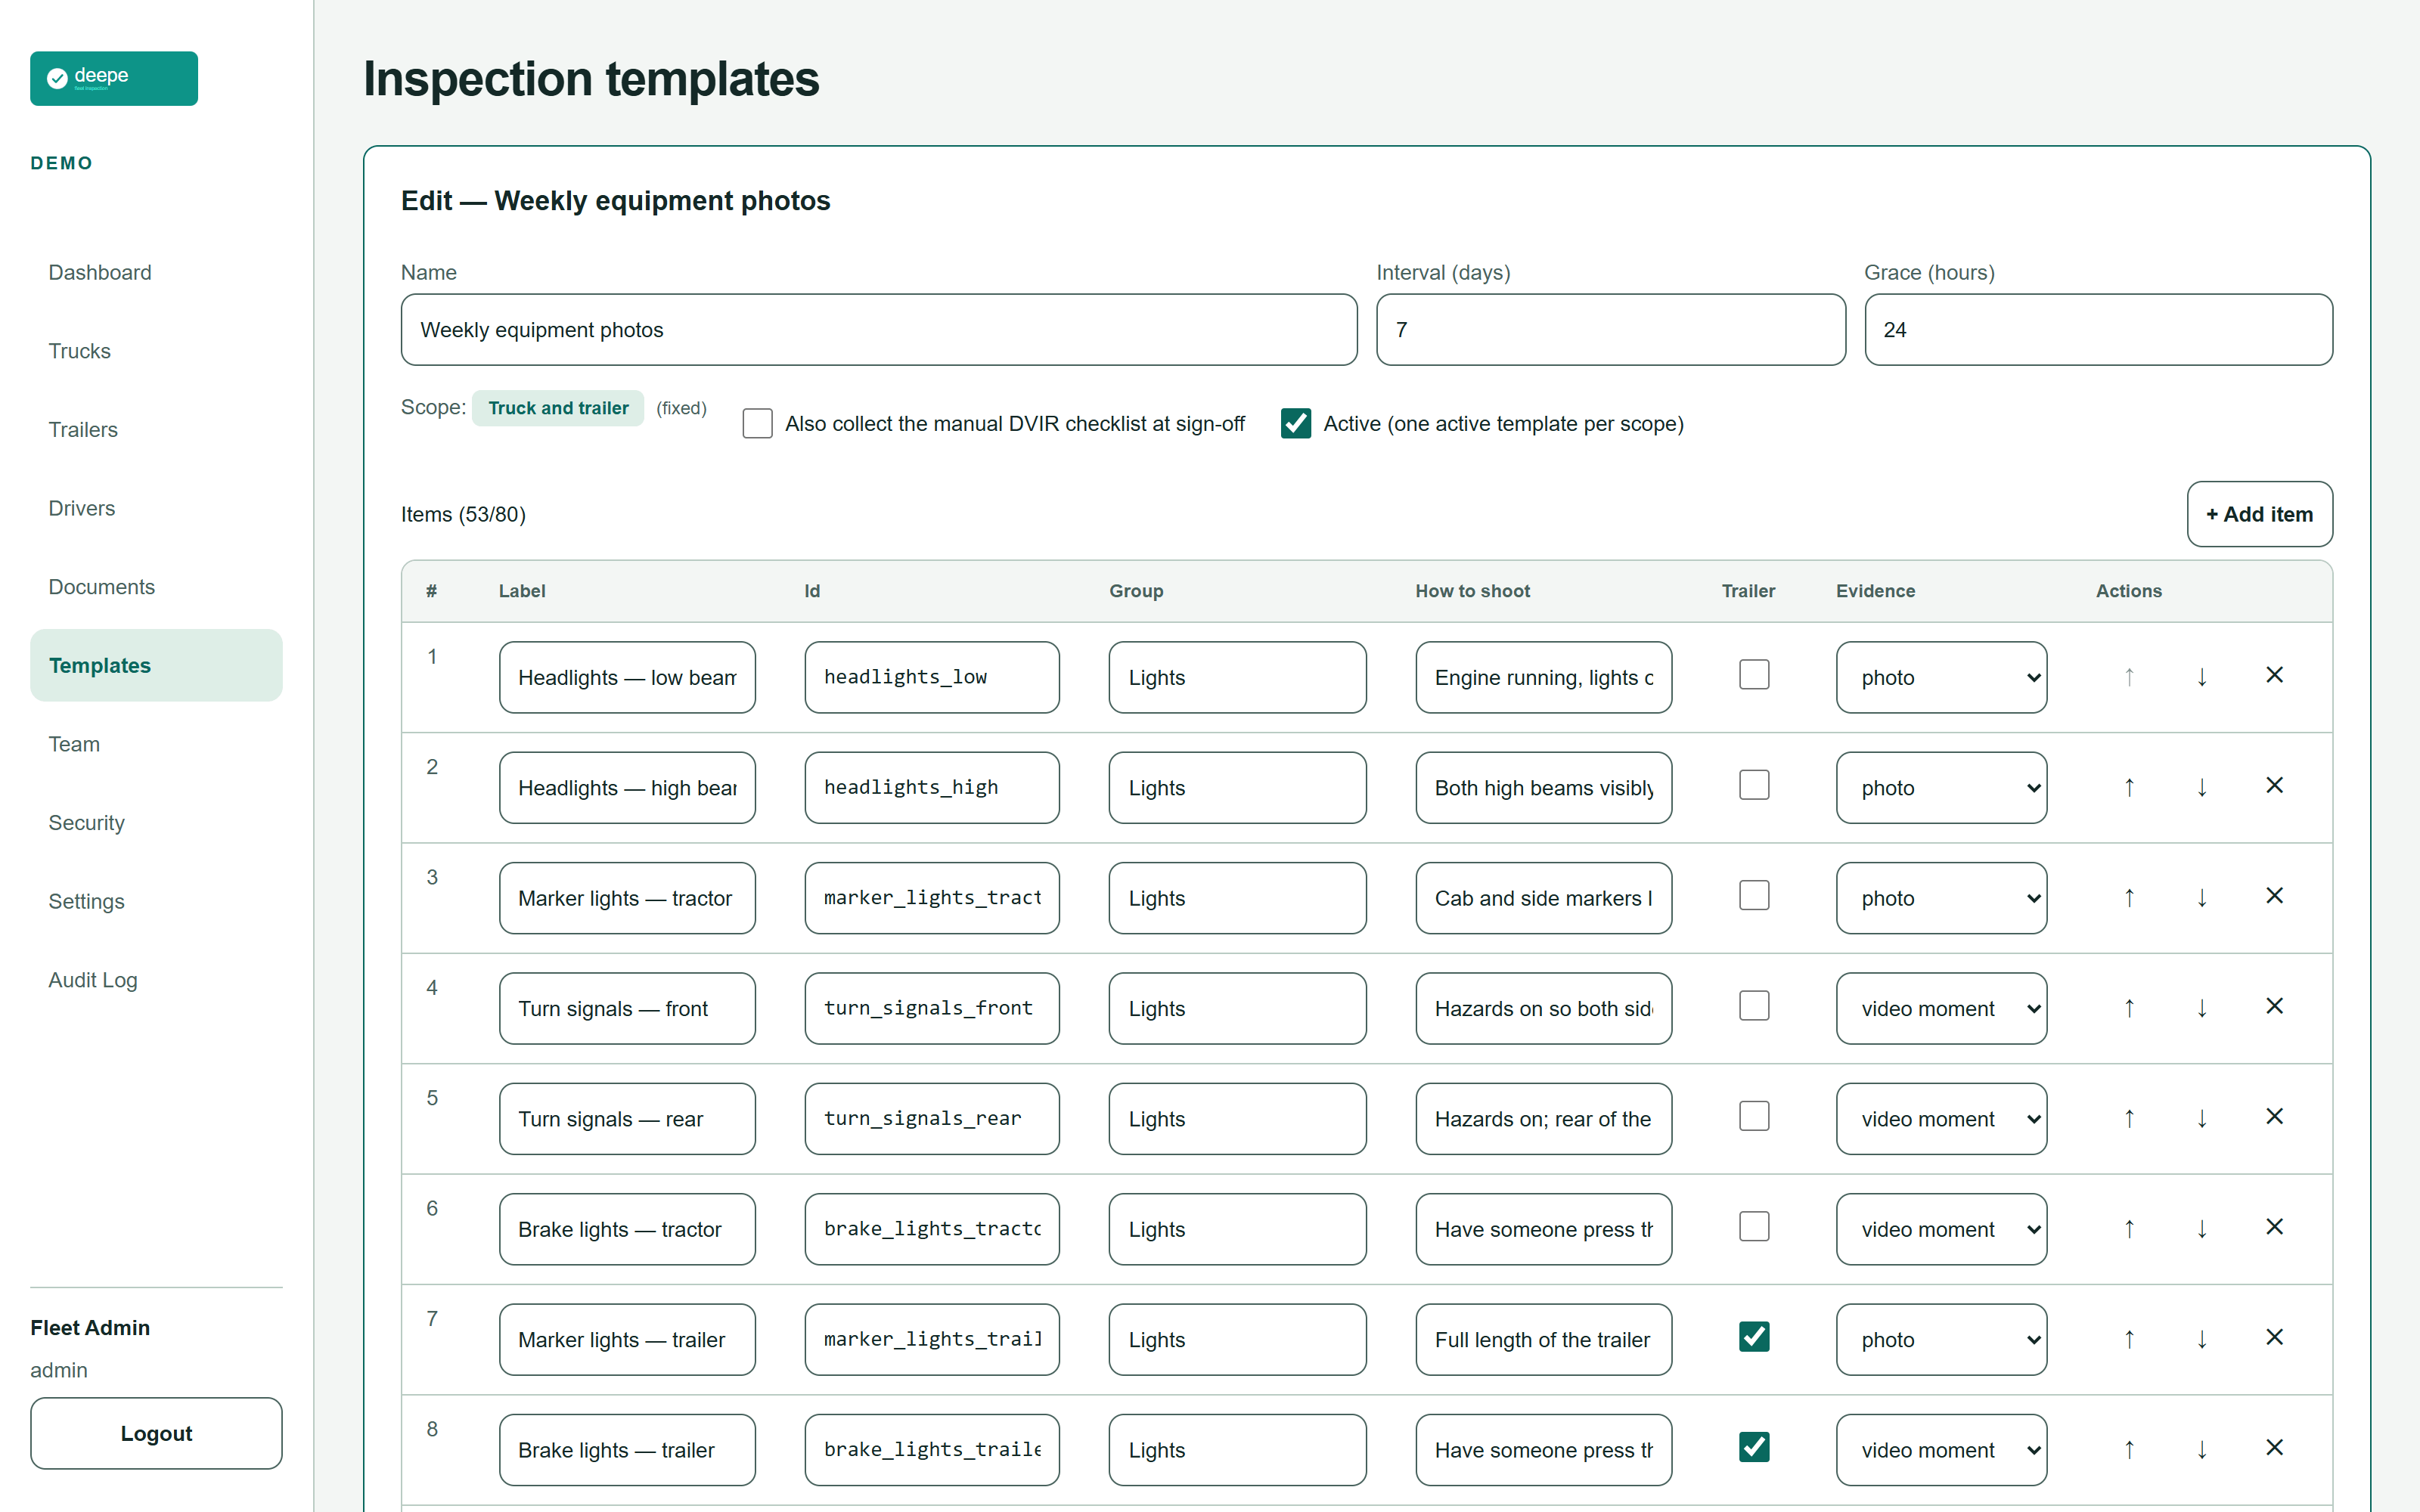Go to Trucks in sidebar
This screenshot has height=1512, width=2420.
(x=156, y=351)
